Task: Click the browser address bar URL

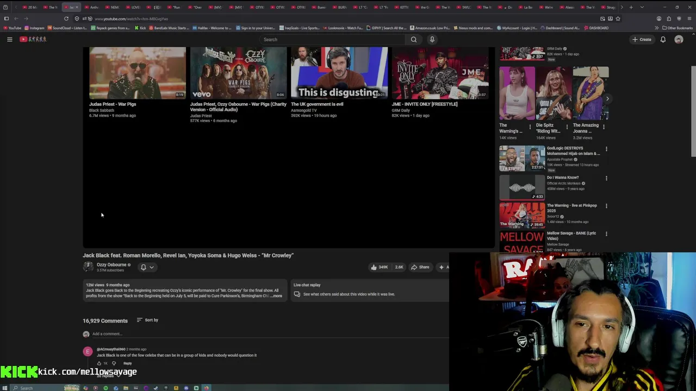Action: pos(131,18)
